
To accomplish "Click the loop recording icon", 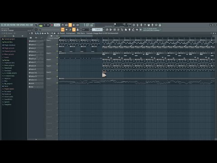I will [x=78, y=25].
